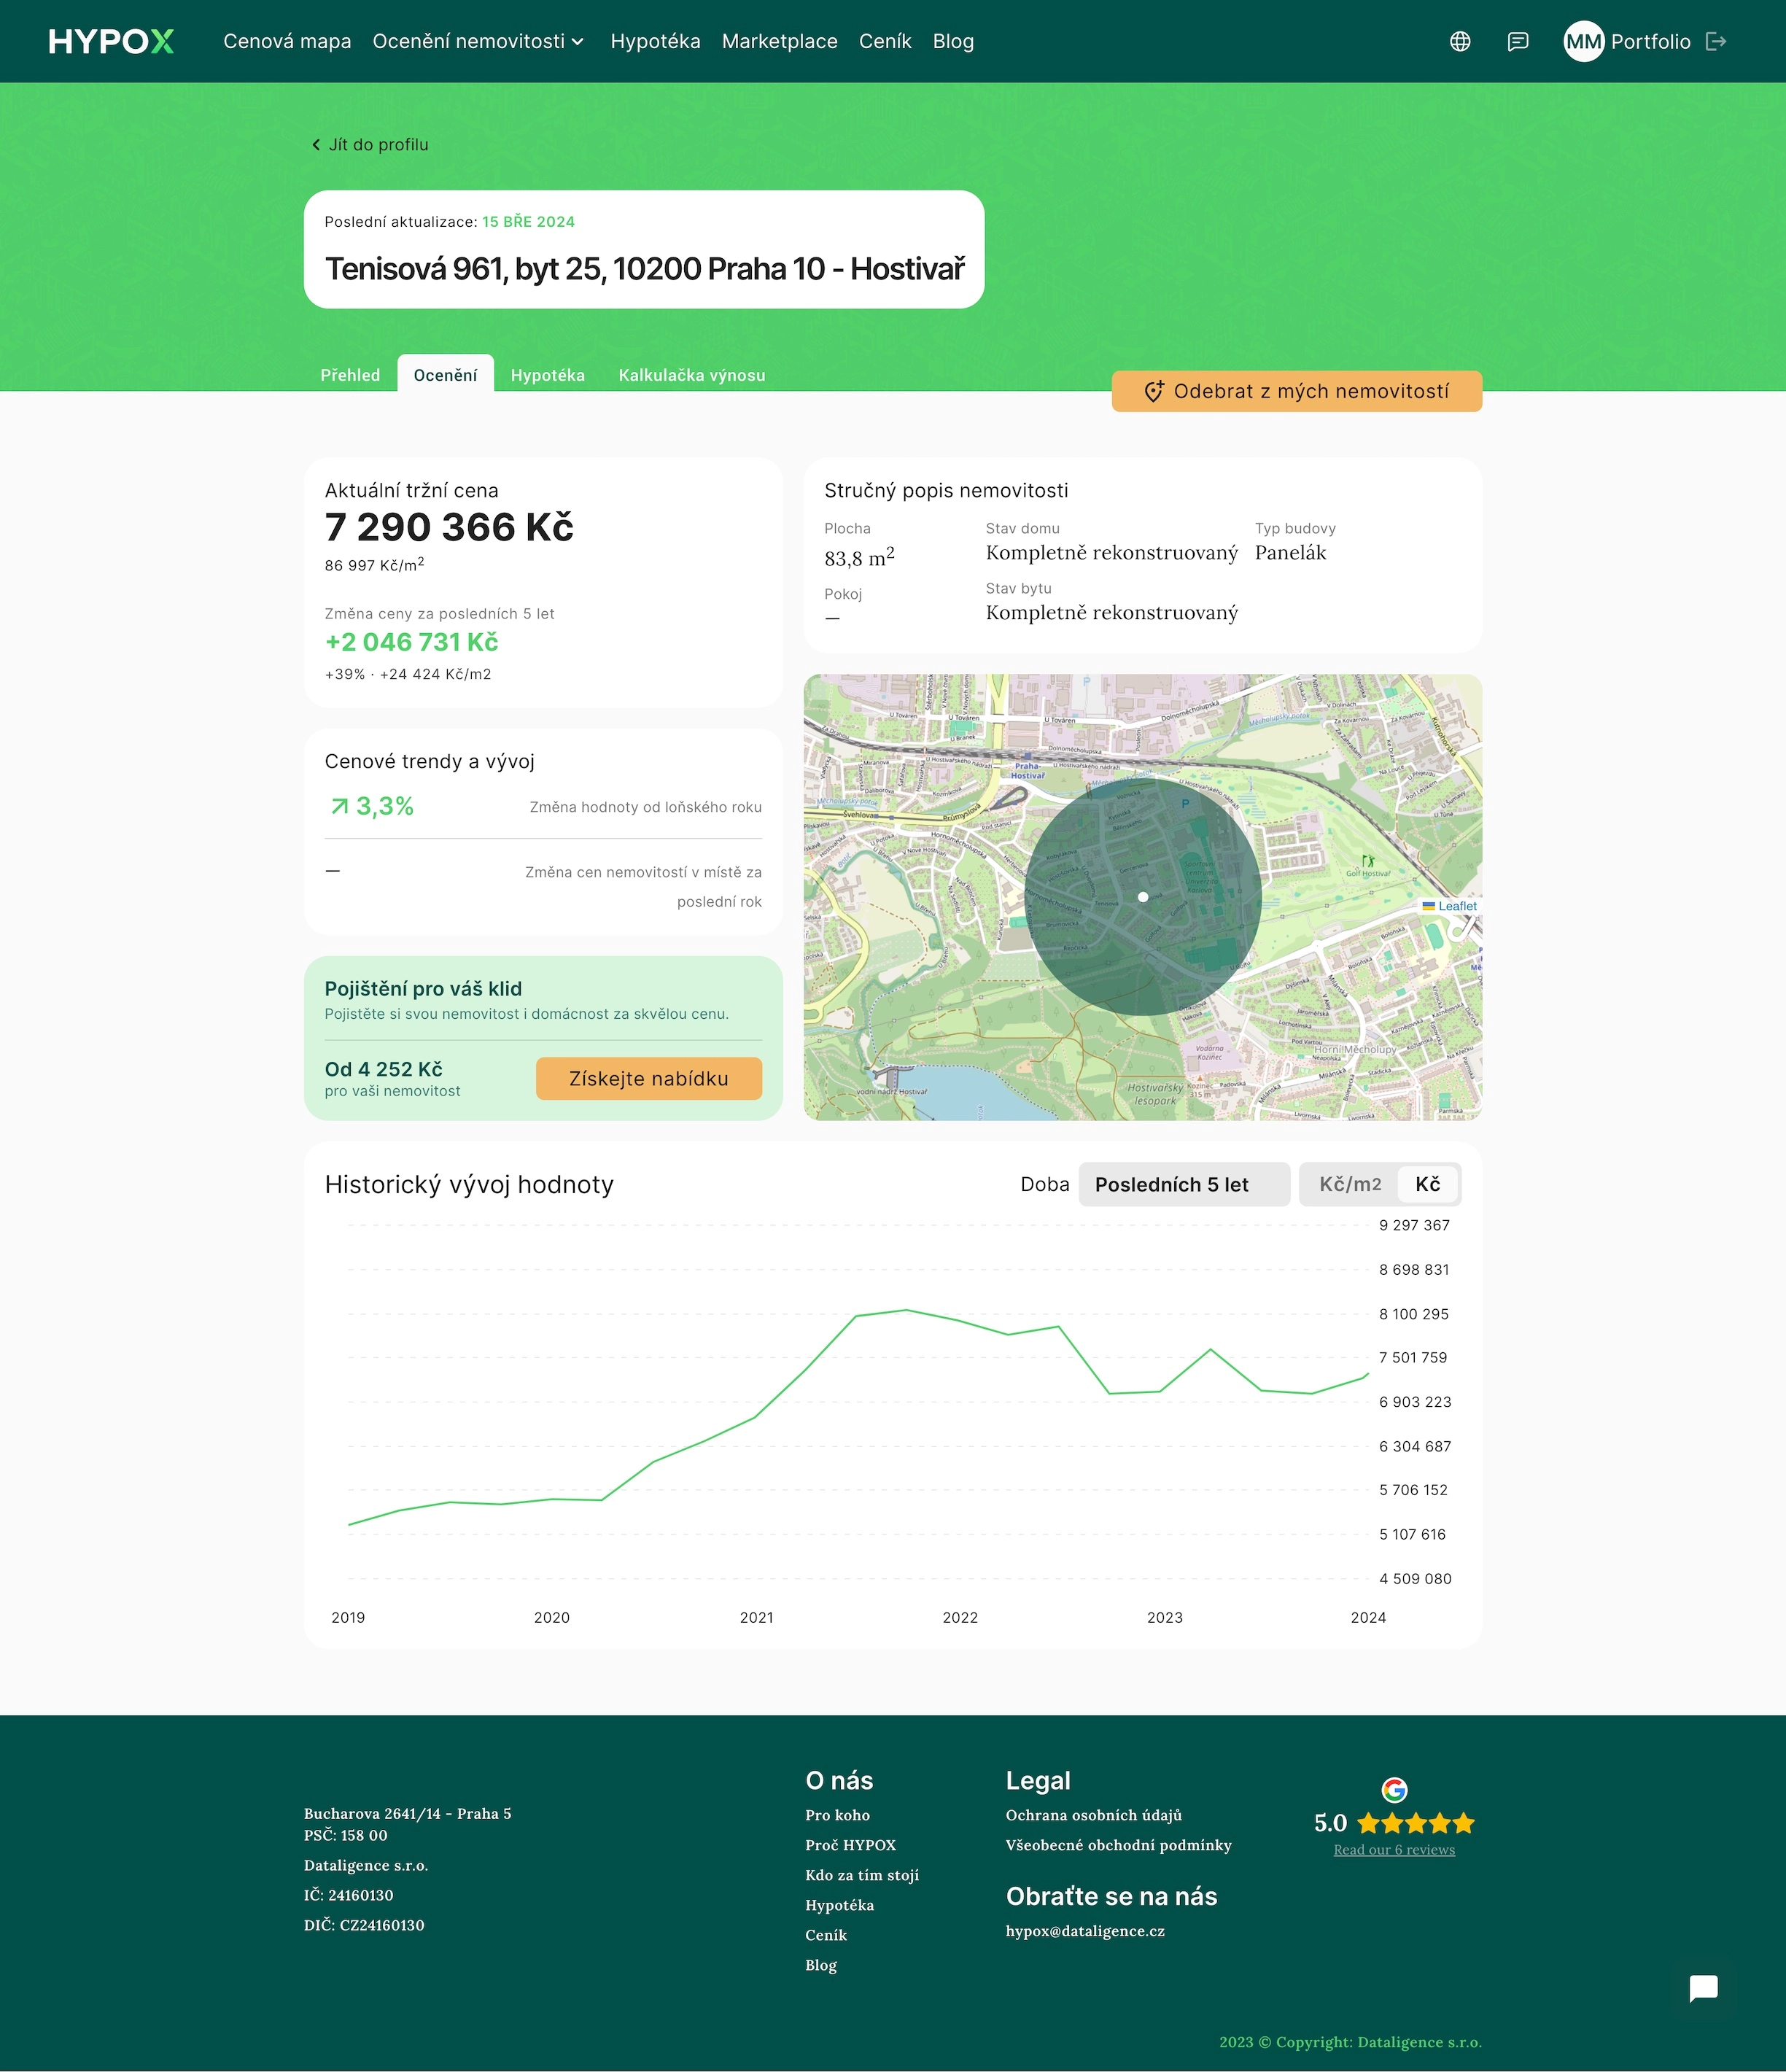This screenshot has width=1786, height=2072.
Task: Open the messages icon in header
Action: [x=1518, y=41]
